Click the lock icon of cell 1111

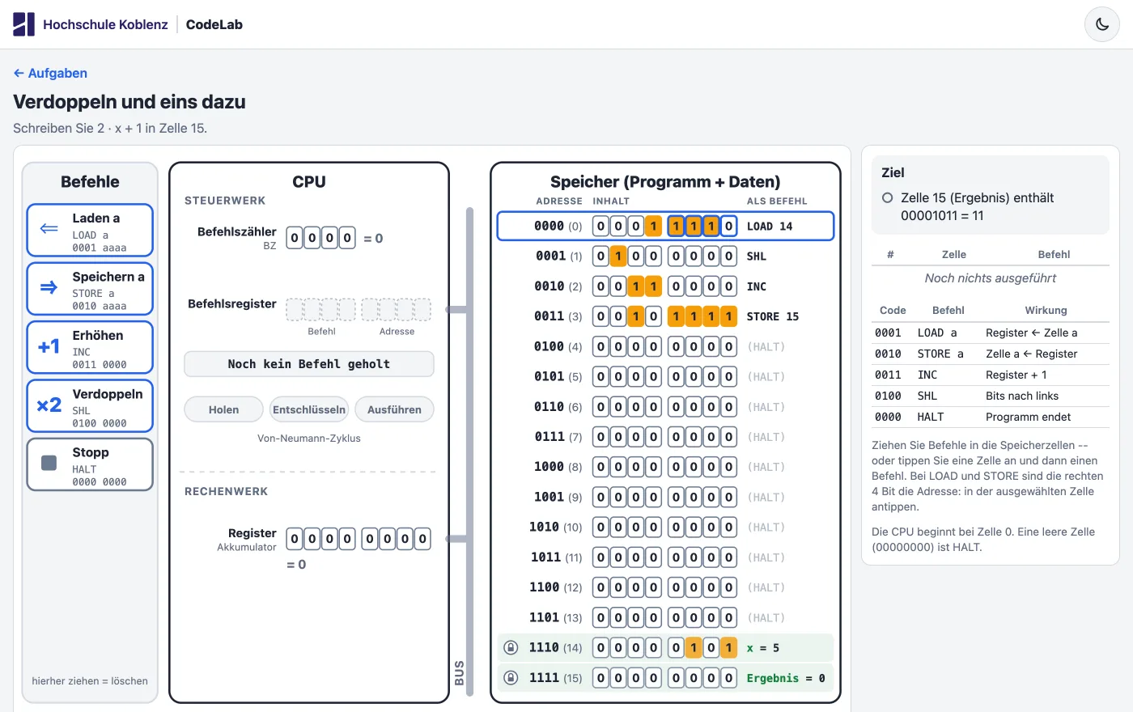click(x=511, y=677)
